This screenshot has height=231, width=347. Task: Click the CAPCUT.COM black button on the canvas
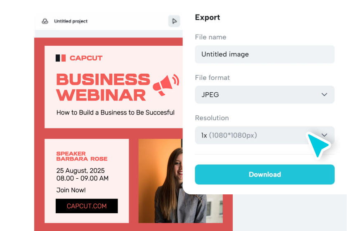pyautogui.click(x=87, y=206)
